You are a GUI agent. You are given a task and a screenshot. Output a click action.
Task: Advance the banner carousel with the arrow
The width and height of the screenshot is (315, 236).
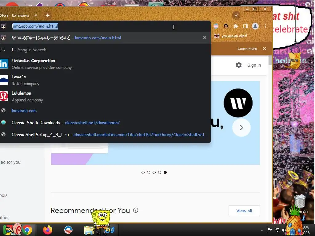tap(241, 128)
